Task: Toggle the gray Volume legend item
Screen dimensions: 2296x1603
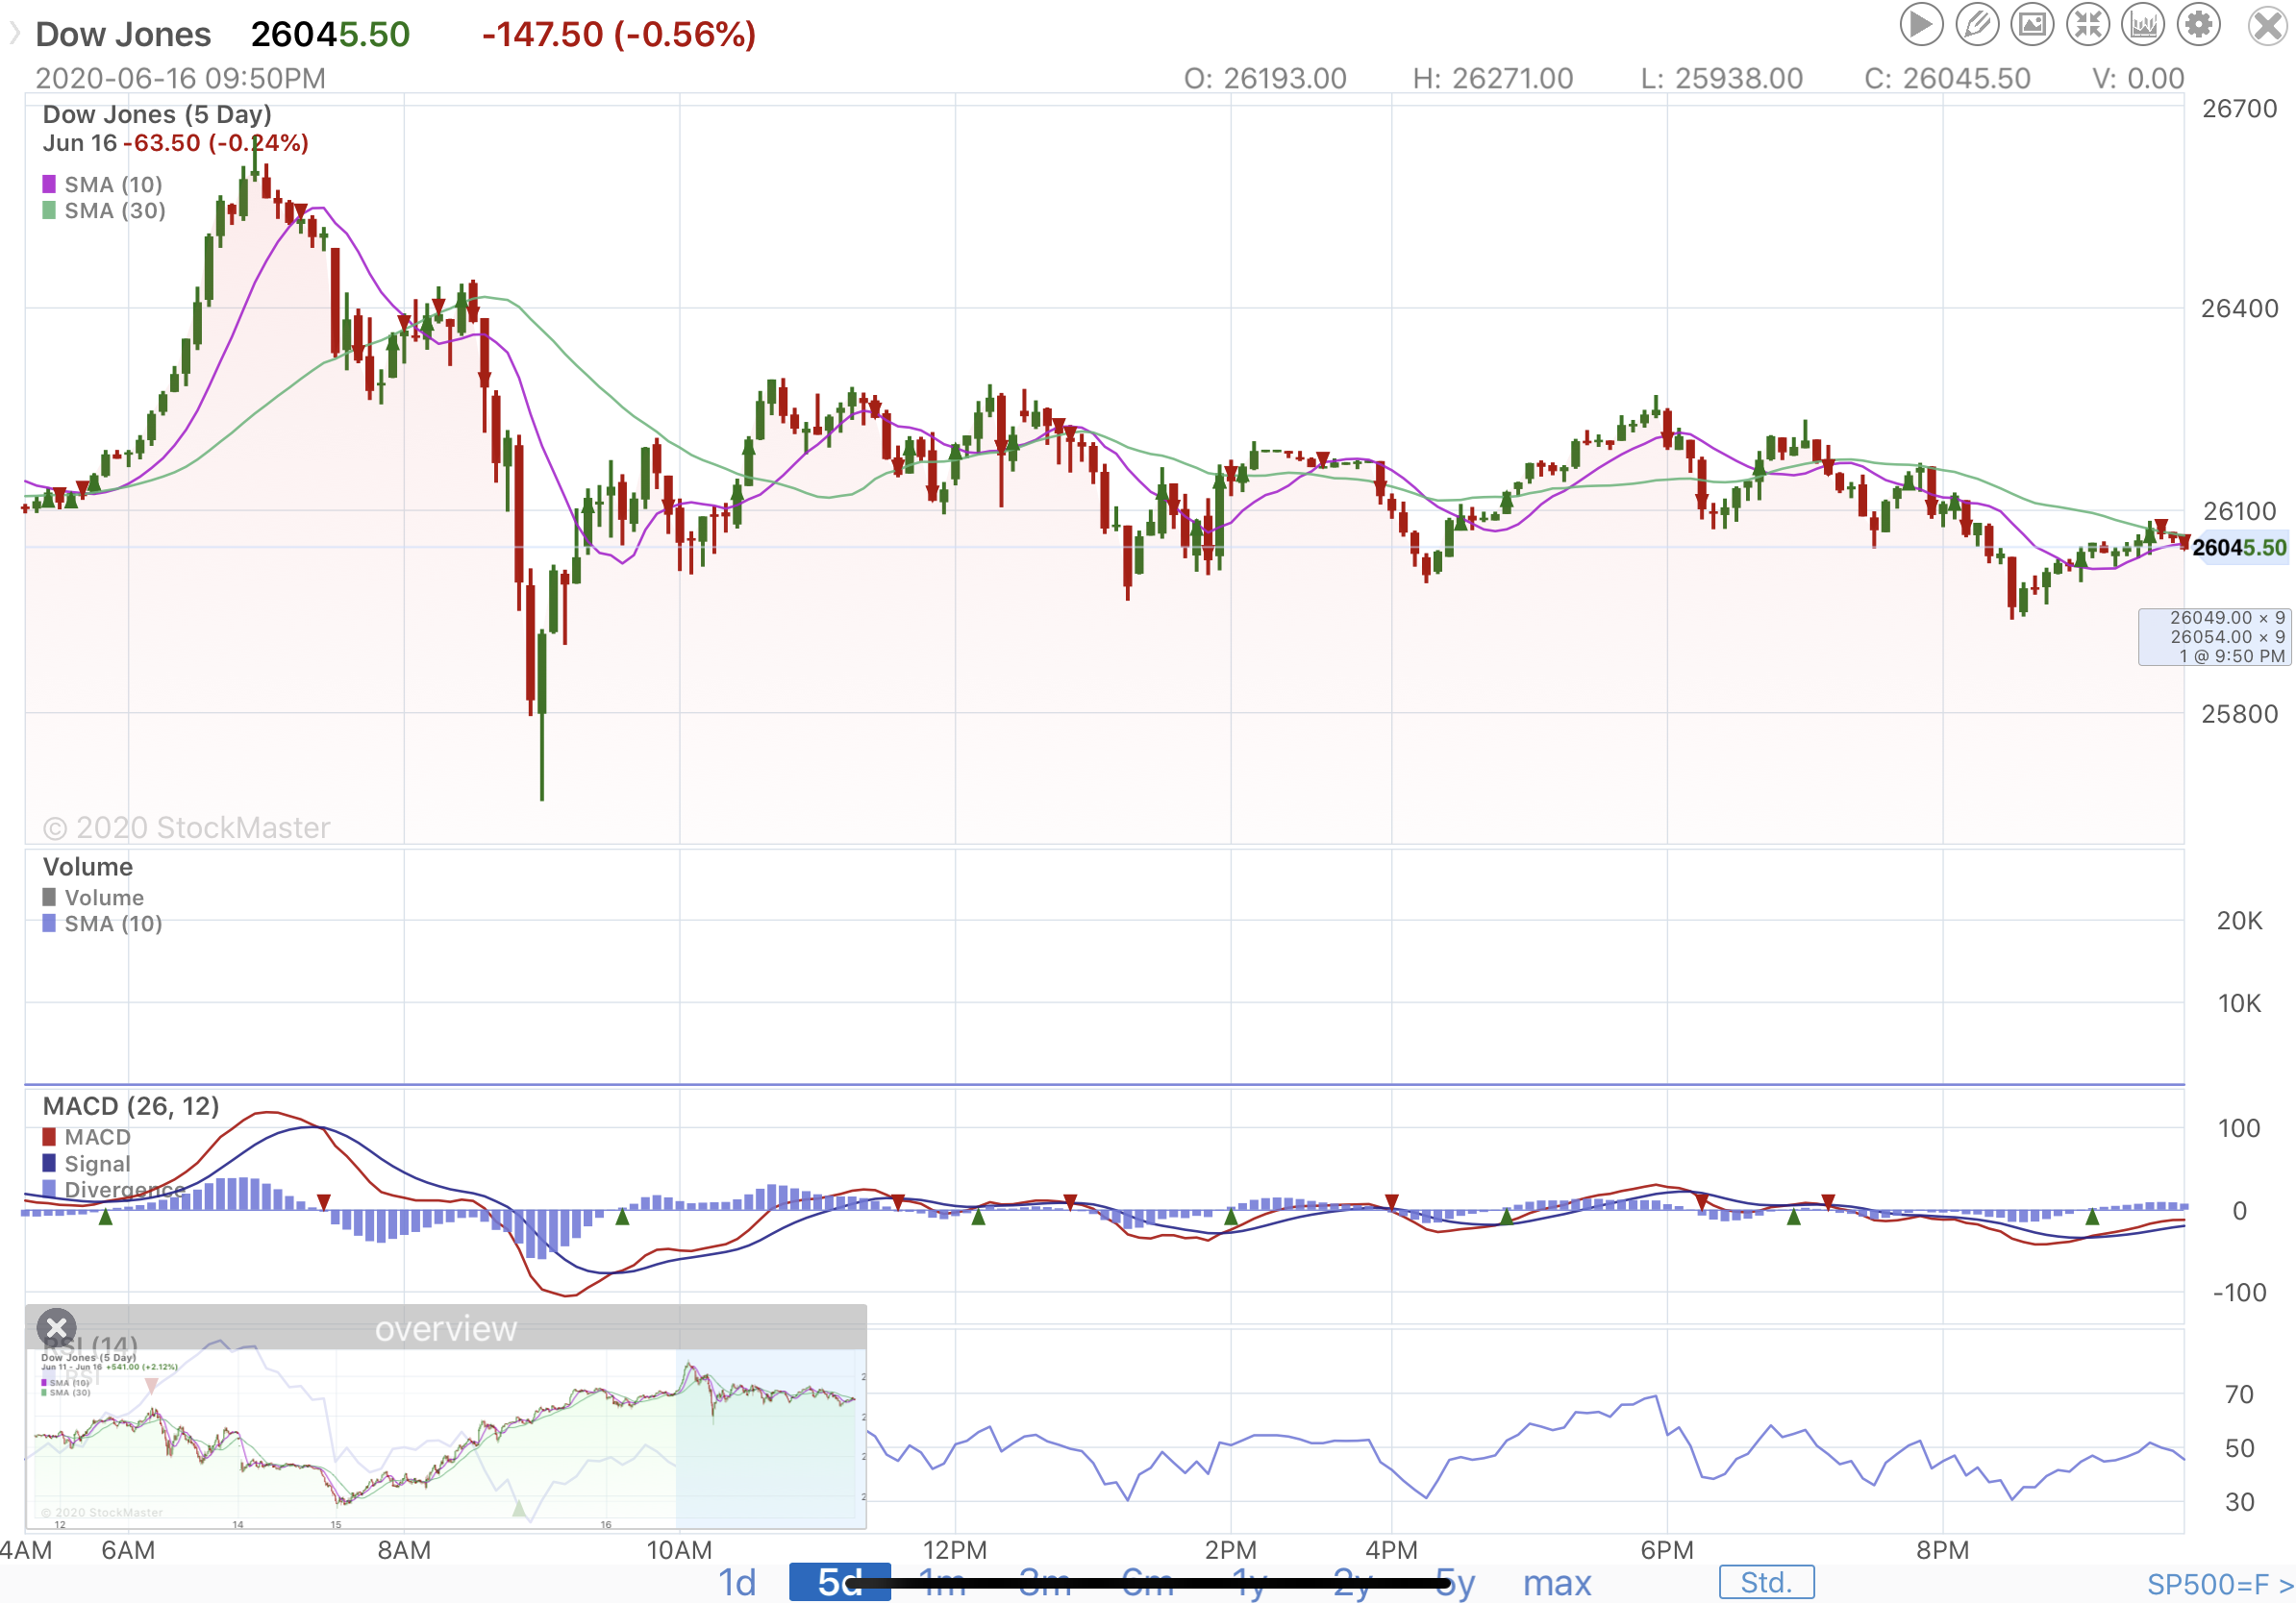Action: tap(93, 898)
